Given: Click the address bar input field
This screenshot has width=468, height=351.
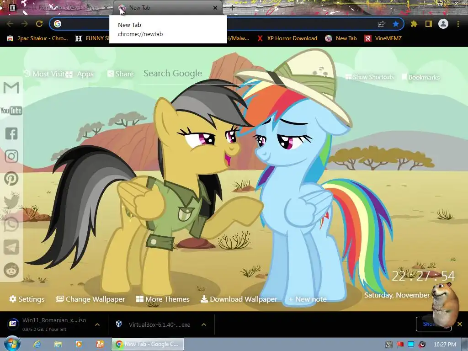Looking at the screenshot, I should [x=227, y=24].
